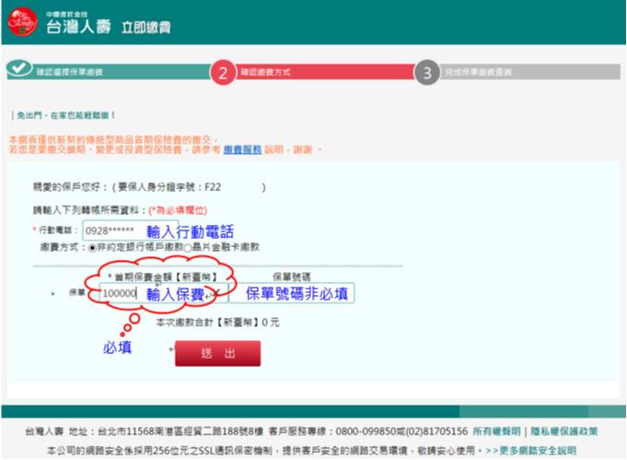Click step 1 green checkmark icon
627x460 pixels.
coord(18,67)
